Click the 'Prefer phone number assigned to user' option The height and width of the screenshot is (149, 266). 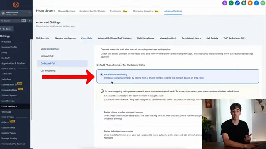[x=123, y=112]
